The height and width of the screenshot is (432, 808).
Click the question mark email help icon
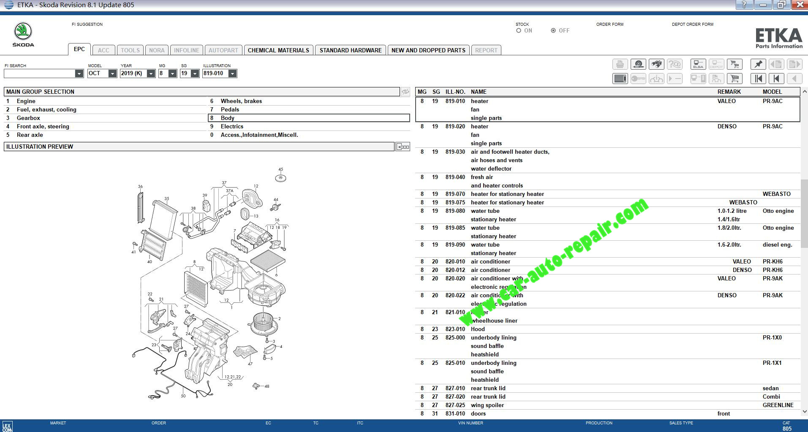point(675,64)
